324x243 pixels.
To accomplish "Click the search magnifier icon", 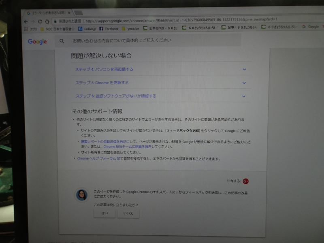I will [x=62, y=41].
